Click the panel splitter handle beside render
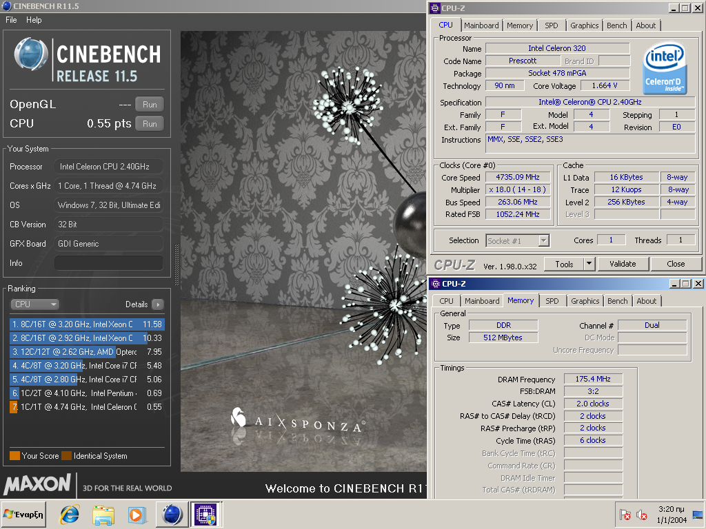 [176, 265]
